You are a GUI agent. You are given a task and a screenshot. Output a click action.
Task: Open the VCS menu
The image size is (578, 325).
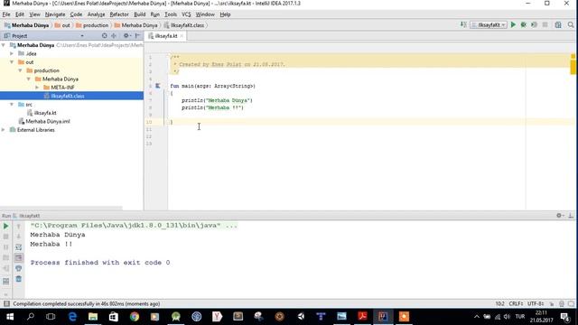point(186,14)
